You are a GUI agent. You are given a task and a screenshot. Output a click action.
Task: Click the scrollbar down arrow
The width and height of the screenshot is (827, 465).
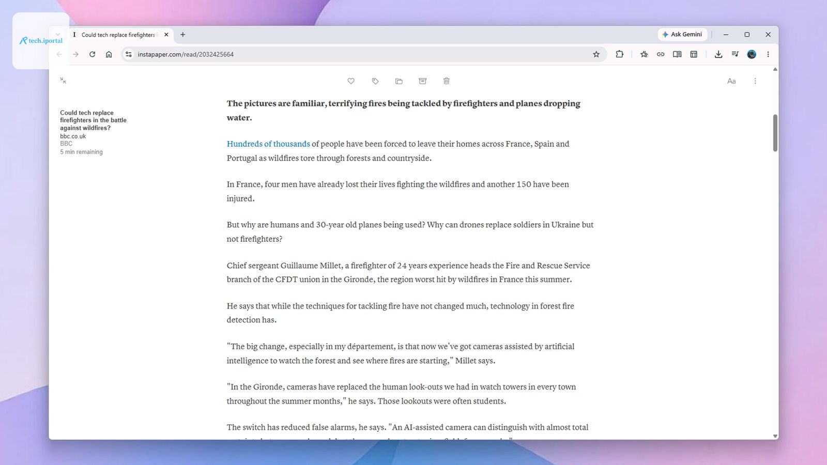tap(775, 436)
